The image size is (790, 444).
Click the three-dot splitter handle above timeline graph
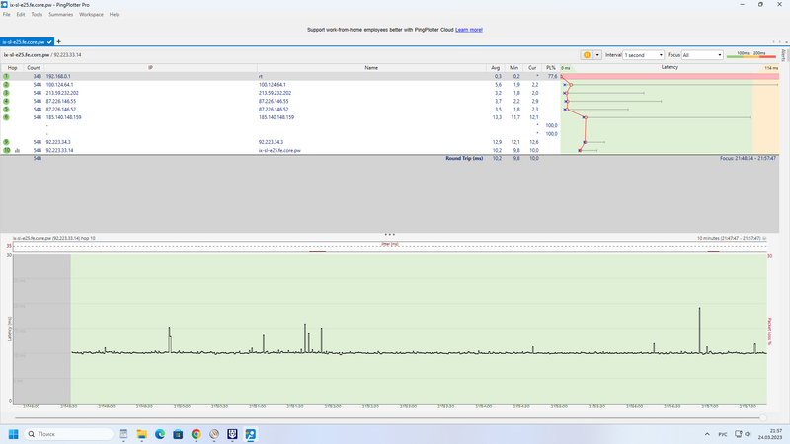point(389,234)
